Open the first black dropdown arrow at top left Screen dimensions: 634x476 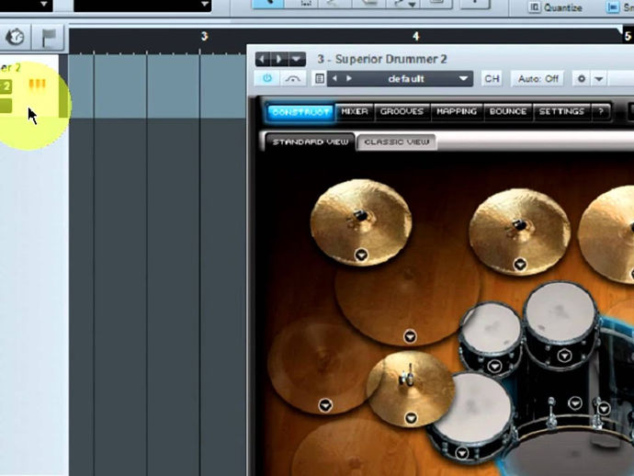(x=44, y=5)
